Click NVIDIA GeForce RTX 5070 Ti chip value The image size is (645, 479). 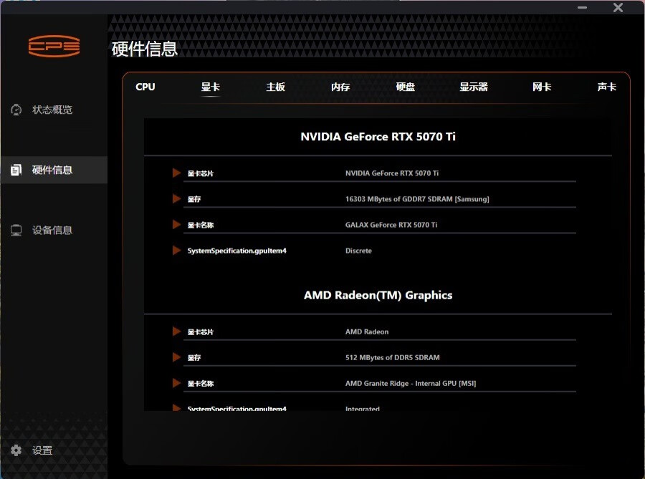point(391,173)
